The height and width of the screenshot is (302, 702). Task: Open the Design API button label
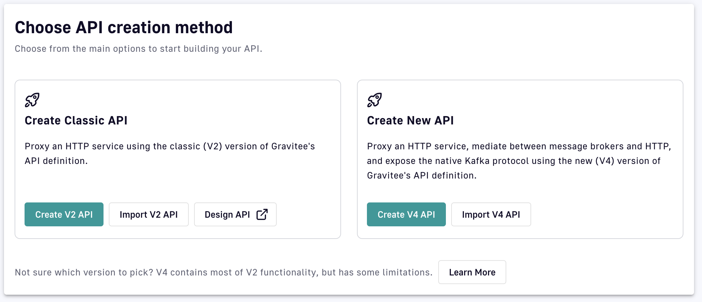227,214
